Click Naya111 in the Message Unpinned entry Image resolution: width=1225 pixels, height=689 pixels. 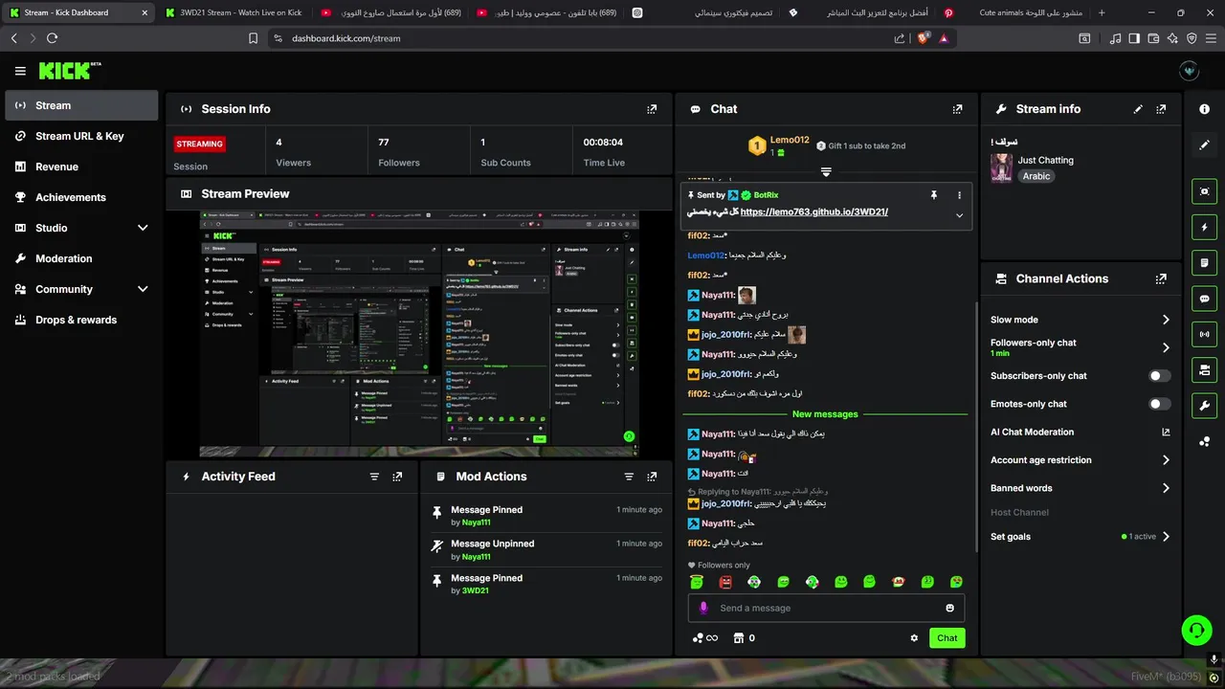pyautogui.click(x=476, y=557)
